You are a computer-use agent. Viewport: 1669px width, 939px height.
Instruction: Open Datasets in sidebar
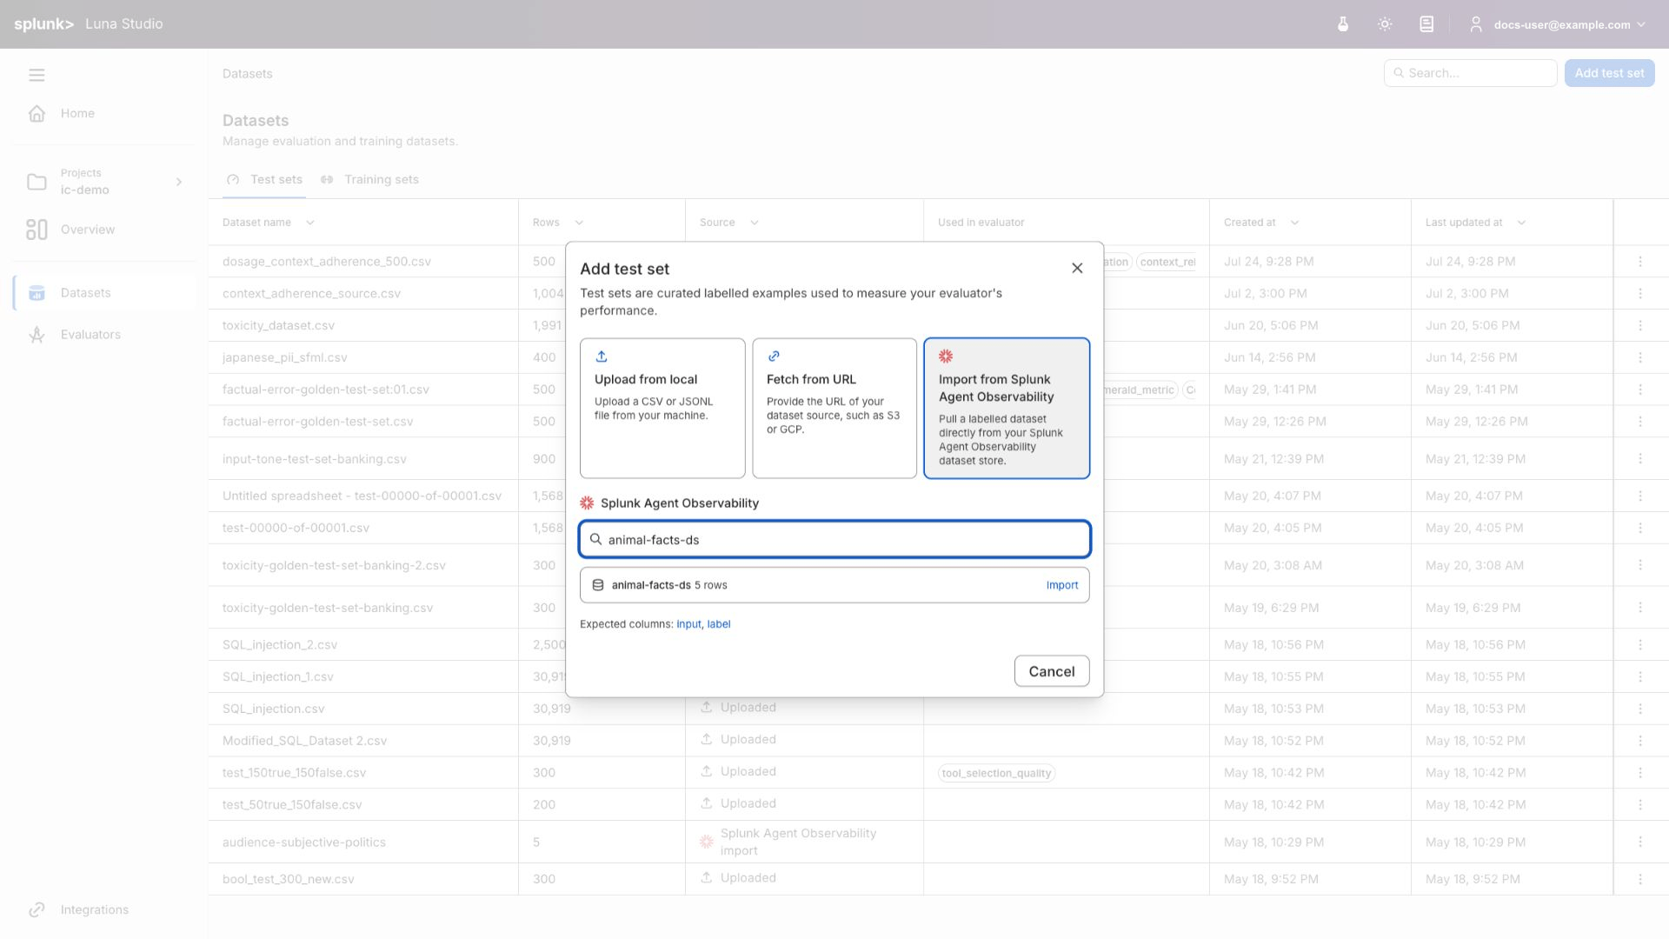click(105, 293)
